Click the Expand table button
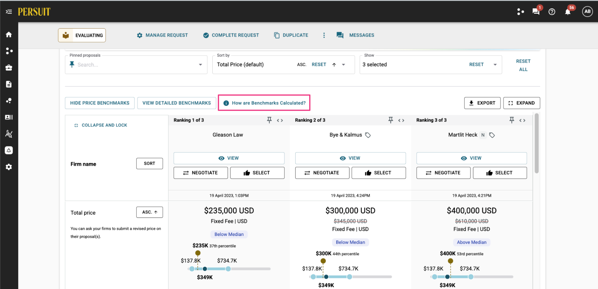Screen dimensions: 598x289 (522, 103)
